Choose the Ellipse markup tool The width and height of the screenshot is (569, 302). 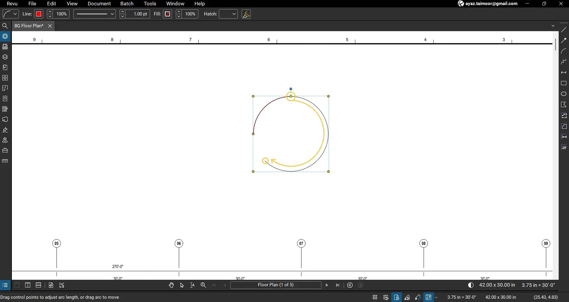[564, 93]
